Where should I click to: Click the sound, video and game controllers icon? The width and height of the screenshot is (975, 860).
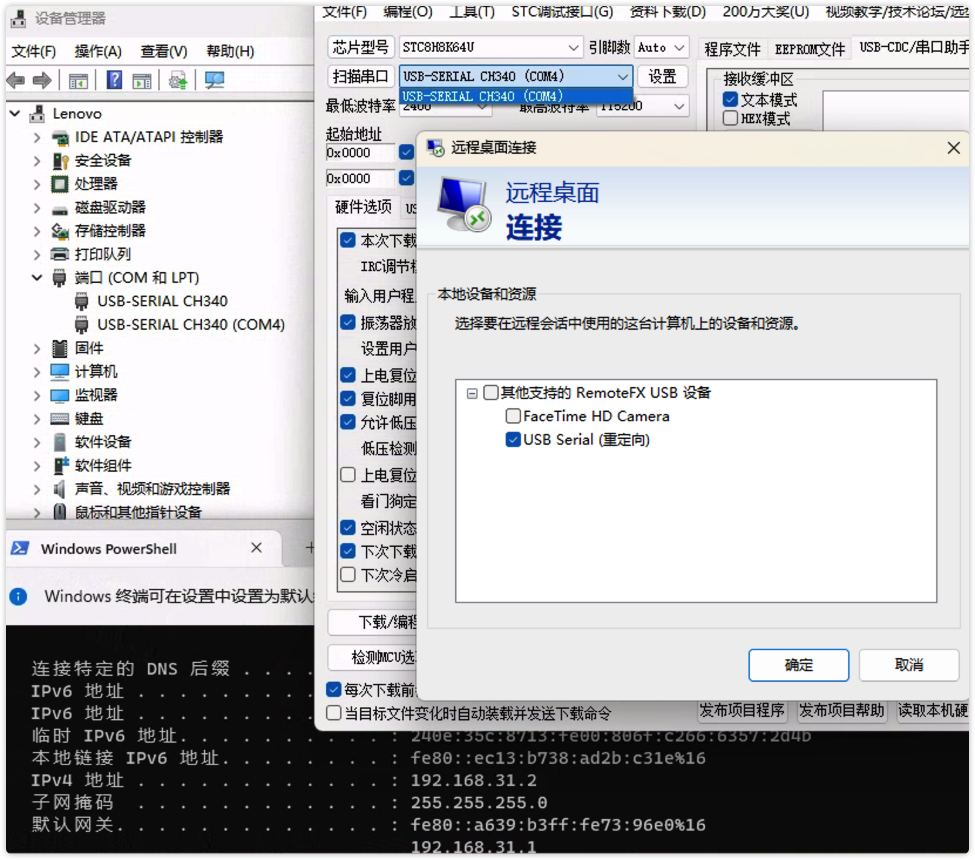(59, 489)
